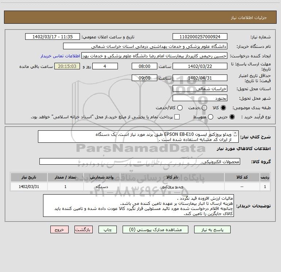Click the گروه کالا field محصولات الکترونیکی

tap(140, 161)
